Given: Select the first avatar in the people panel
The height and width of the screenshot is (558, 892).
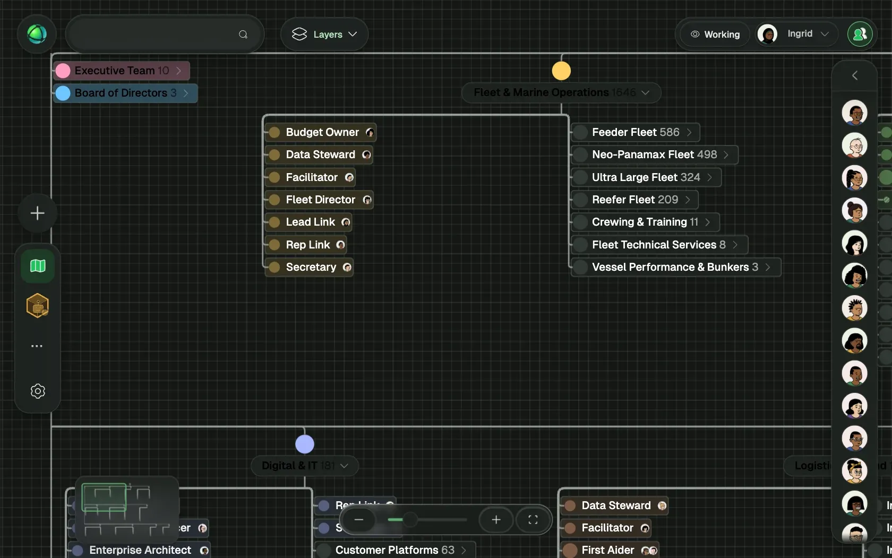Looking at the screenshot, I should pos(854,113).
